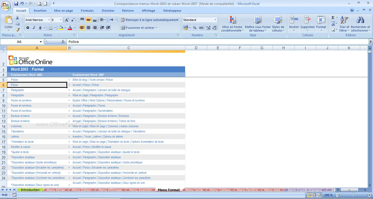This screenshot has height=199, width=373.
Task: Click Mettre sous forme de tableau
Action: 257,24
